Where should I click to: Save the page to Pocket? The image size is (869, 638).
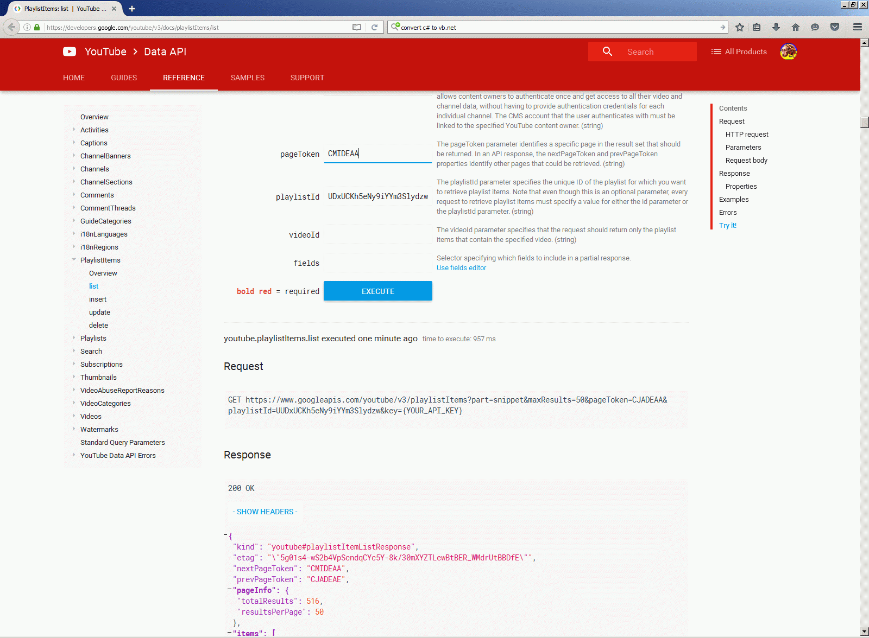pyautogui.click(x=835, y=27)
